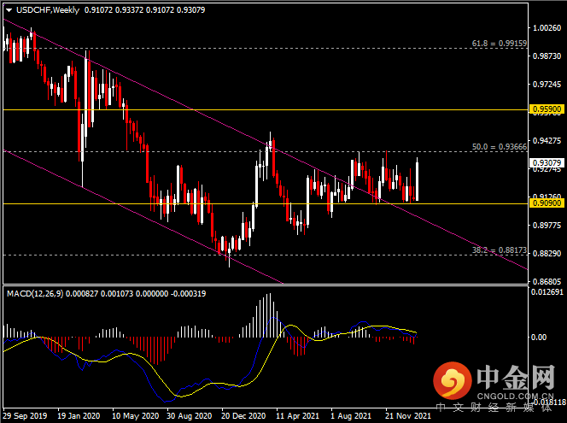
Task: Select the 0.90900 yellow price label
Action: pyautogui.click(x=547, y=203)
